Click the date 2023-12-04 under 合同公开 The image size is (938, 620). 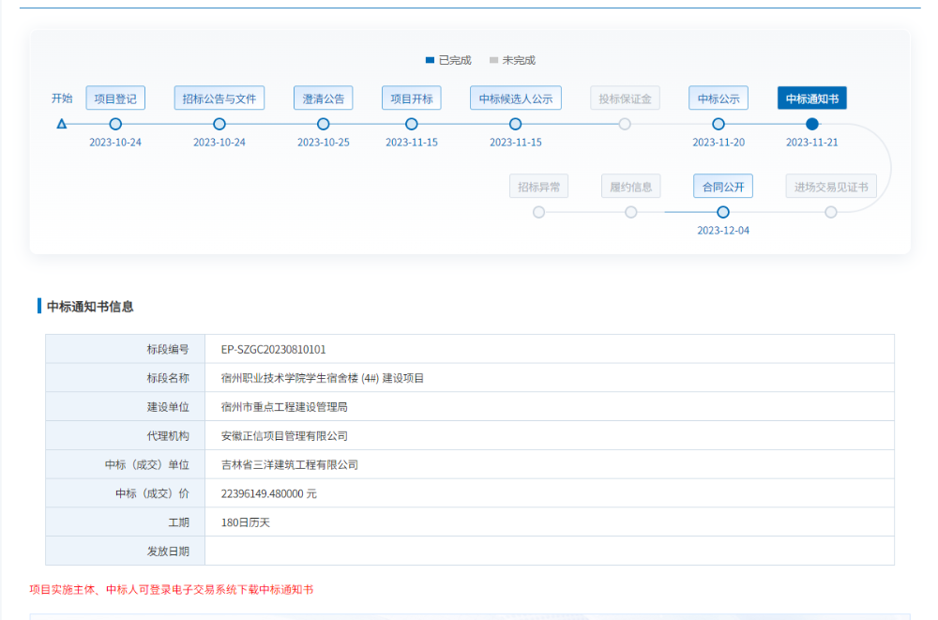coord(723,231)
